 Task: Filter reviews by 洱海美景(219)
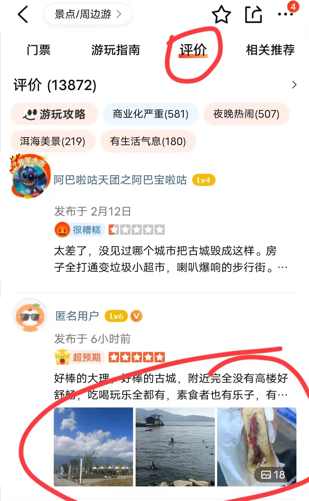[x=53, y=141]
